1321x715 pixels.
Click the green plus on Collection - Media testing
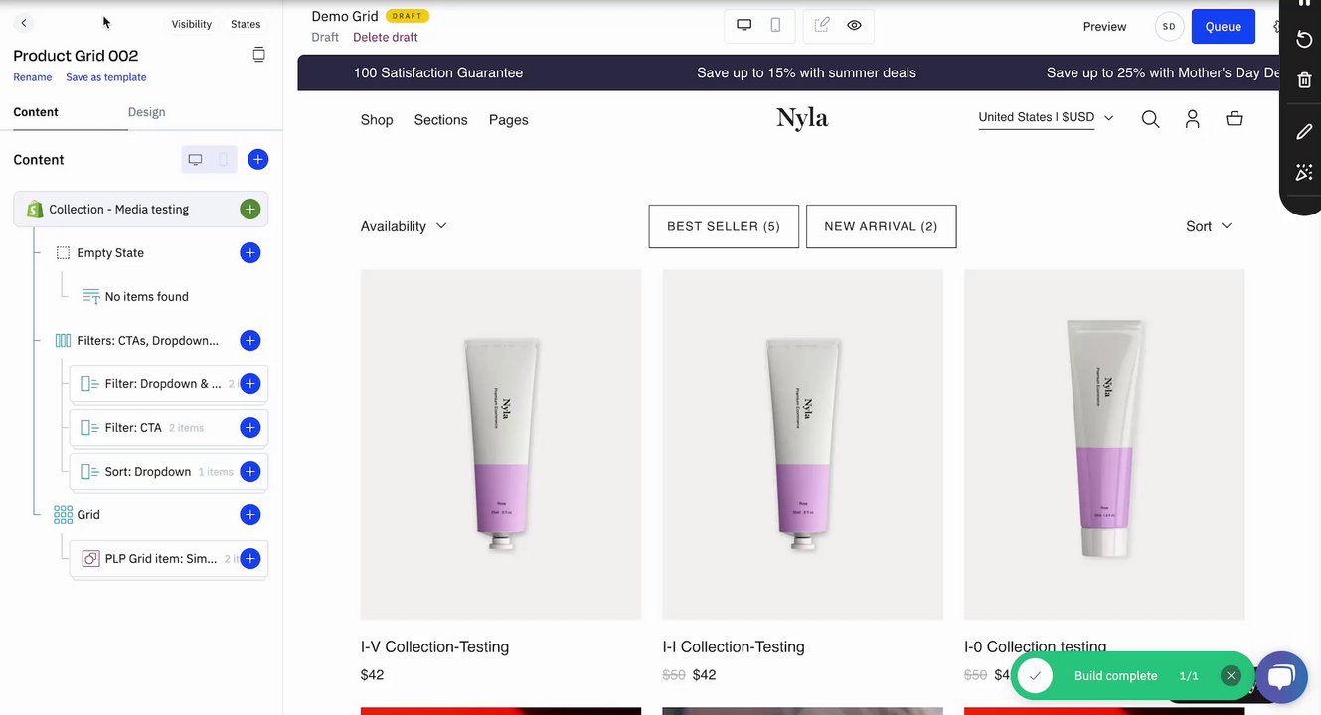tap(249, 209)
